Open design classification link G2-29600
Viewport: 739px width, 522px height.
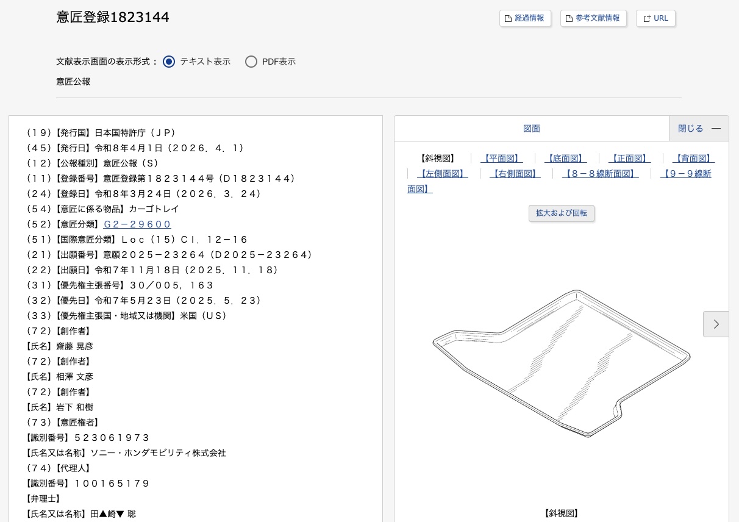(x=137, y=224)
